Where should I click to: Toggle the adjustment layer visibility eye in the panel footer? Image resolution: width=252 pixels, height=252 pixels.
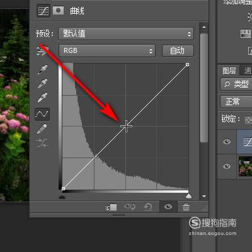(x=168, y=207)
